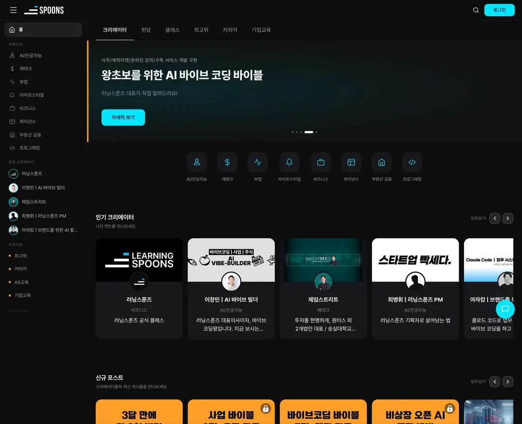Image resolution: width=522 pixels, height=424 pixels.
Task: Switch to the 커리어 tab
Action: (x=230, y=30)
